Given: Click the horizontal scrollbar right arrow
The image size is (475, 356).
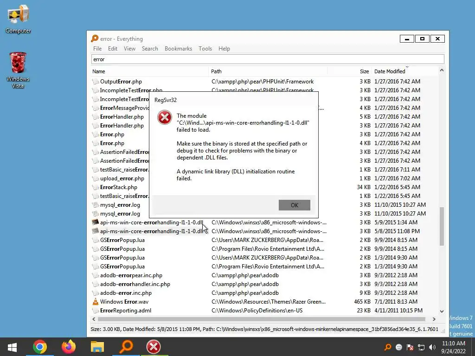Looking at the screenshot, I should pos(434,319).
